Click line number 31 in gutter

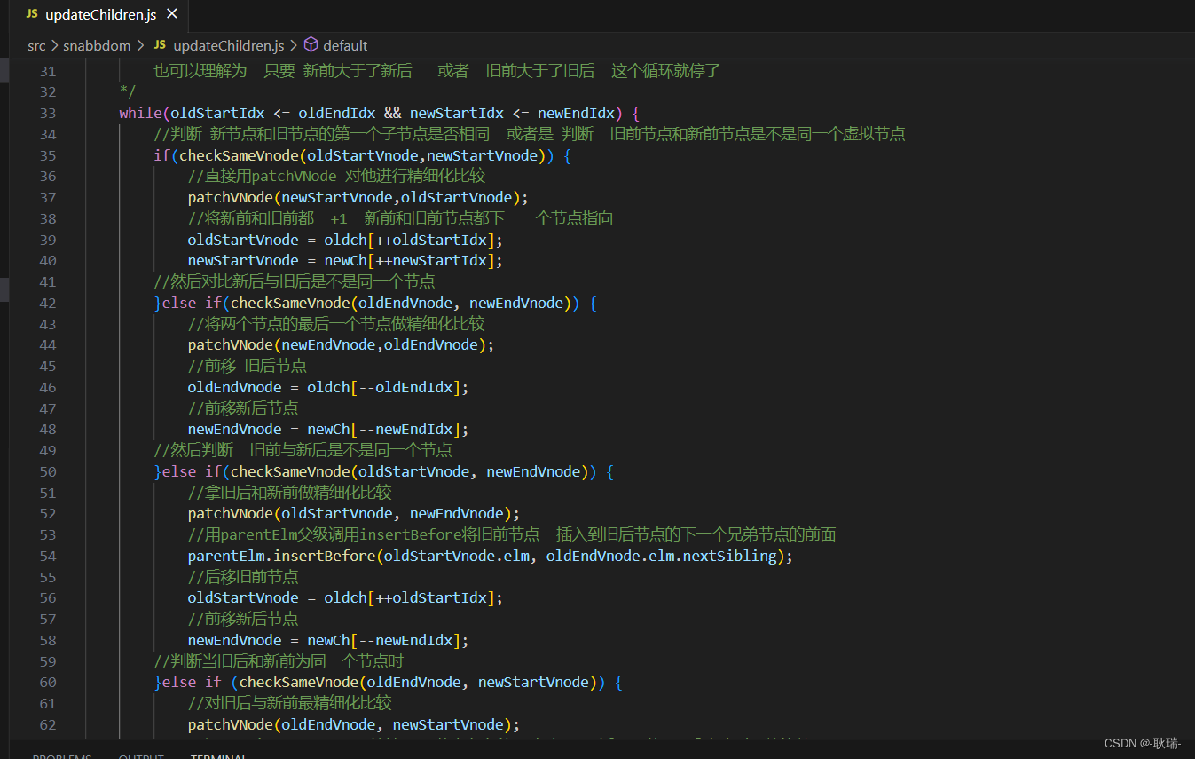48,71
